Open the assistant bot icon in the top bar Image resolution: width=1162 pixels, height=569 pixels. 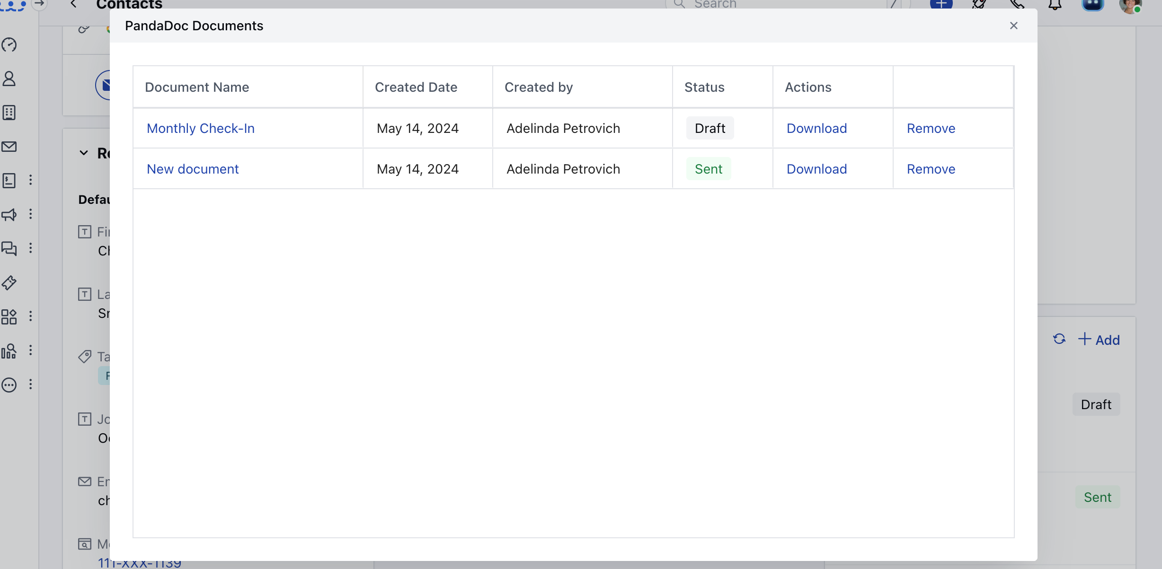click(1093, 5)
